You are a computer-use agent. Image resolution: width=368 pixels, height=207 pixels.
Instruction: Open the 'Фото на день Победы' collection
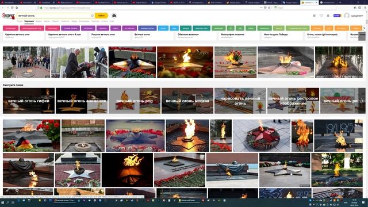[x=282, y=36]
